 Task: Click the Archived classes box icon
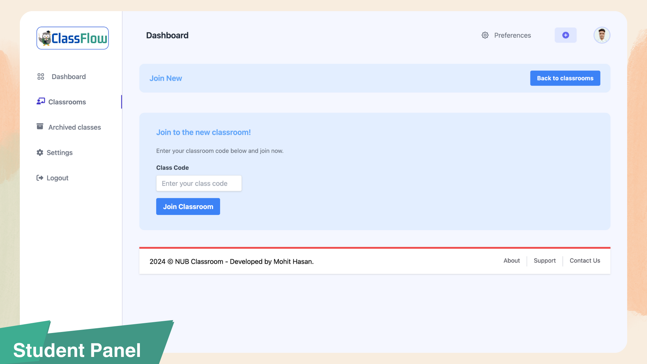pyautogui.click(x=40, y=126)
